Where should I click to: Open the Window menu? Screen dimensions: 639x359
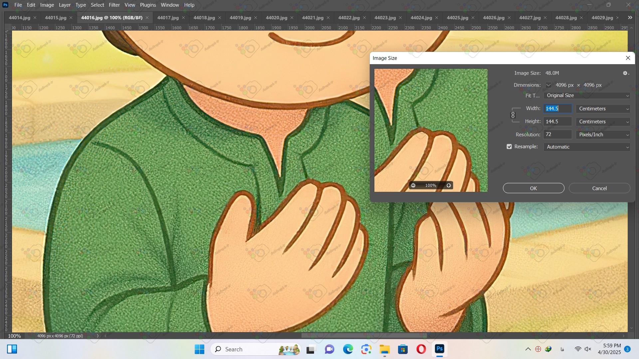170,5
